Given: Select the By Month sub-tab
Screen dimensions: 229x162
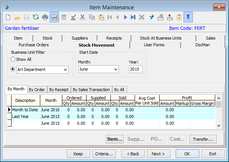Looking at the screenshot, I should 16,89.
